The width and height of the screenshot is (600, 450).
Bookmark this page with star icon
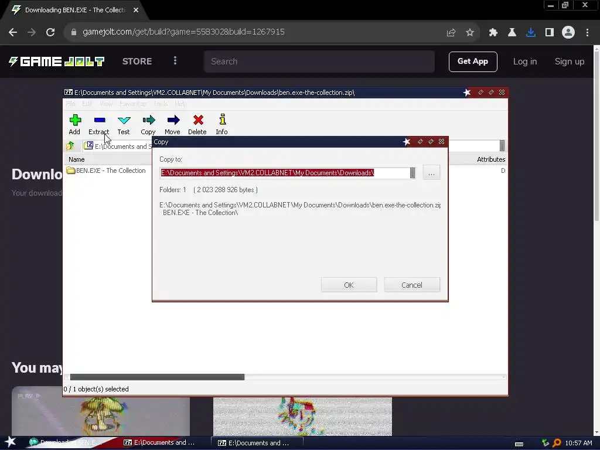[470, 33]
